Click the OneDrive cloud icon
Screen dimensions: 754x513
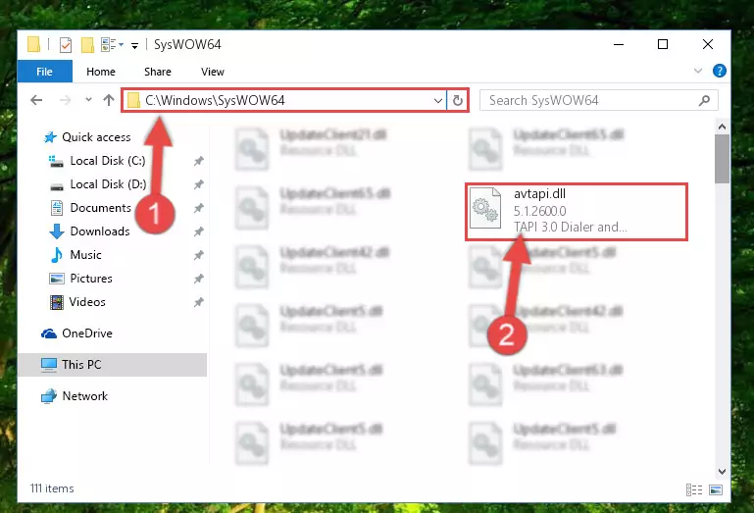(49, 333)
